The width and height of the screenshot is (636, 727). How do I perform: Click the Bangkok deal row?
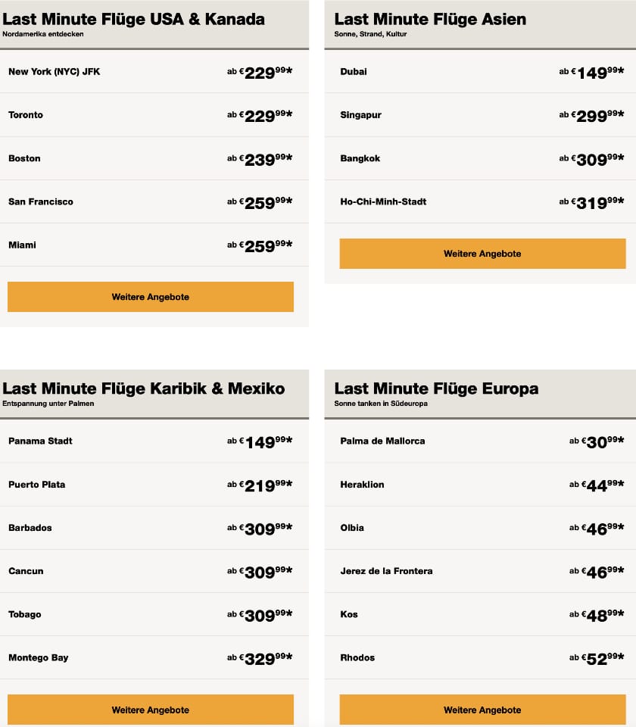pos(482,158)
